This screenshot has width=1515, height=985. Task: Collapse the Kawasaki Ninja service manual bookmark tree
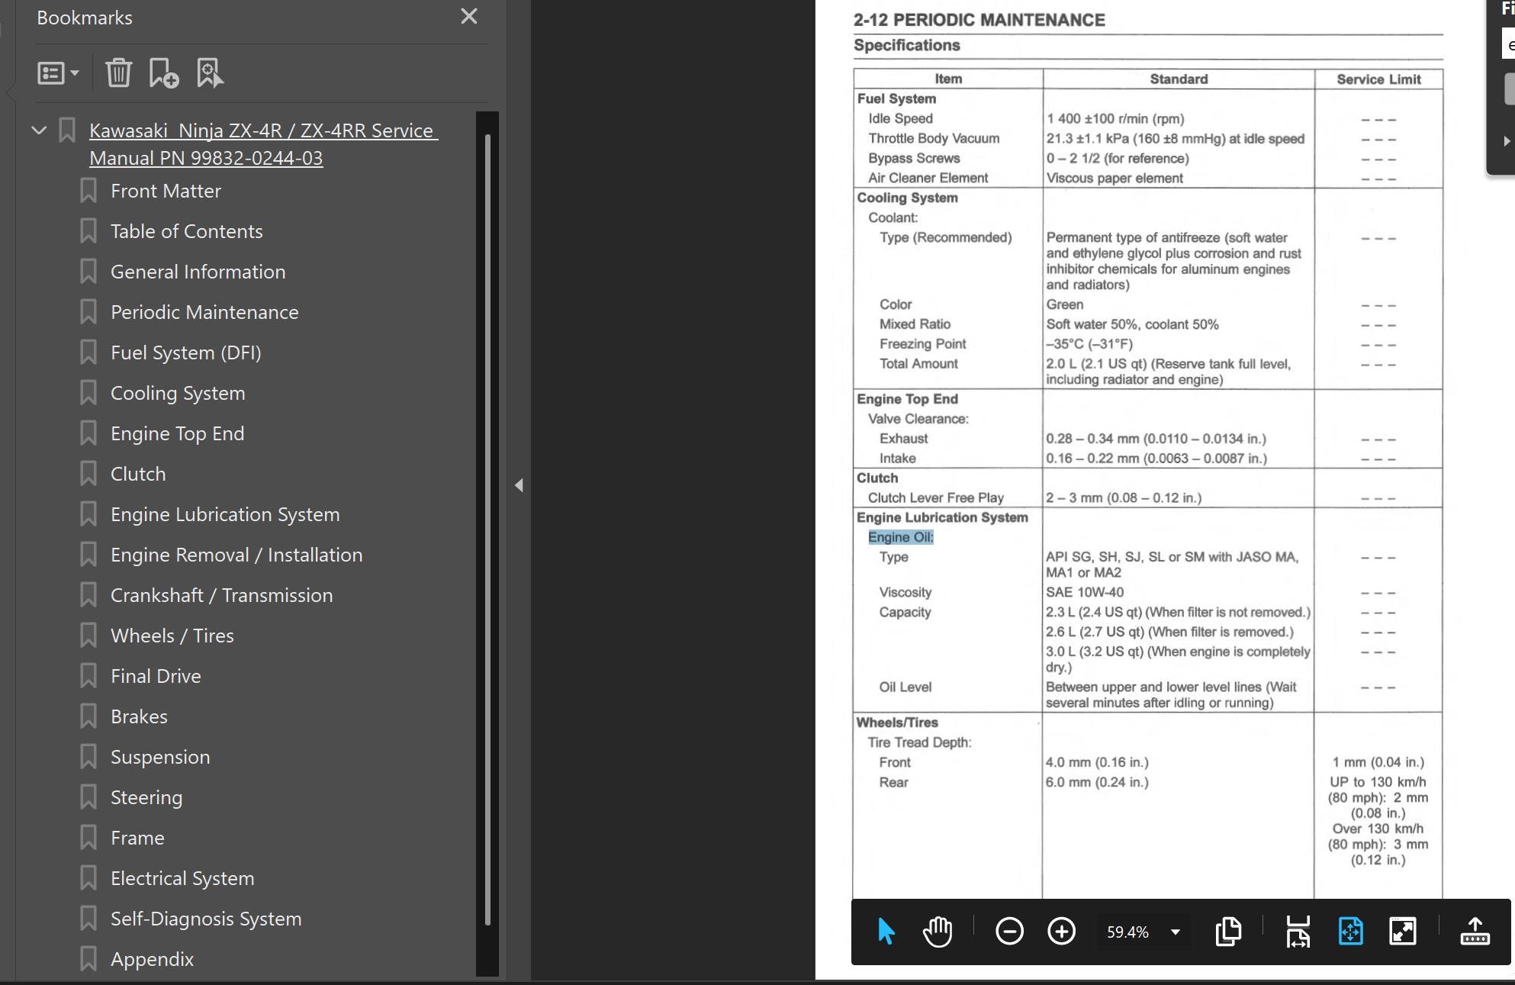pos(38,130)
